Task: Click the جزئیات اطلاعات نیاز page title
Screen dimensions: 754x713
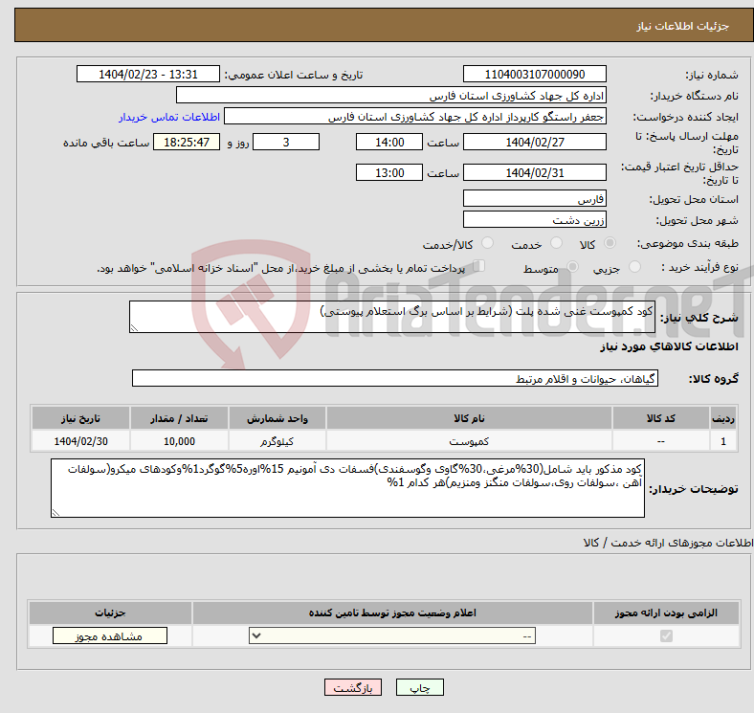Action: coord(683,26)
